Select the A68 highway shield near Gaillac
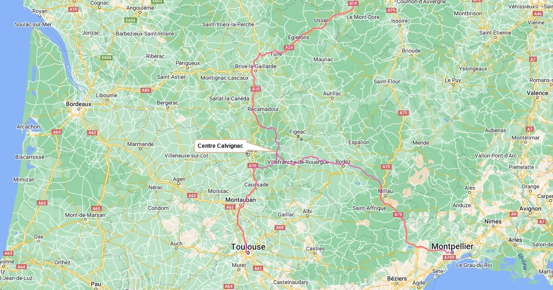 click(x=280, y=227)
